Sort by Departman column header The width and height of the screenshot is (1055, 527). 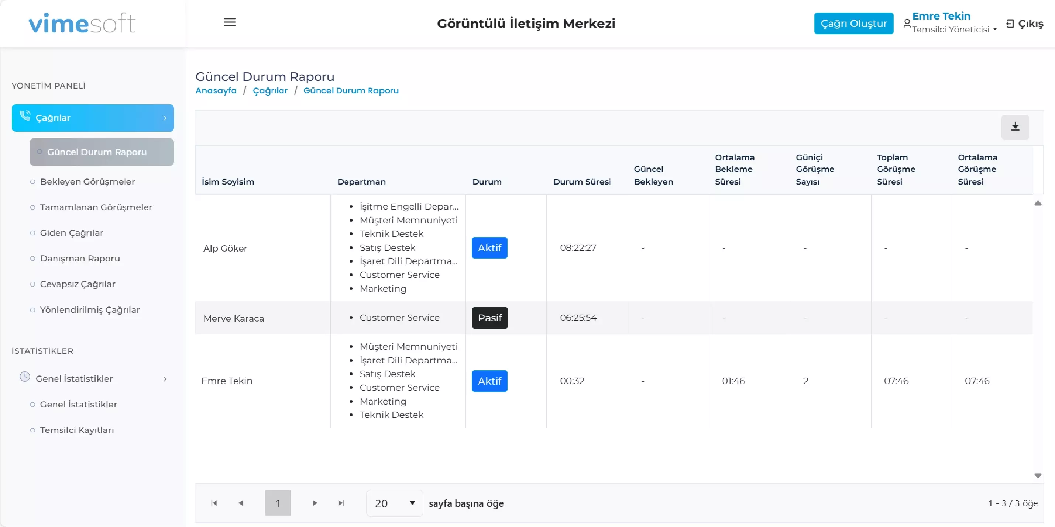(361, 182)
